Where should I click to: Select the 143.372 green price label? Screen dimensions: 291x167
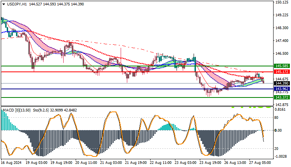click(282, 97)
